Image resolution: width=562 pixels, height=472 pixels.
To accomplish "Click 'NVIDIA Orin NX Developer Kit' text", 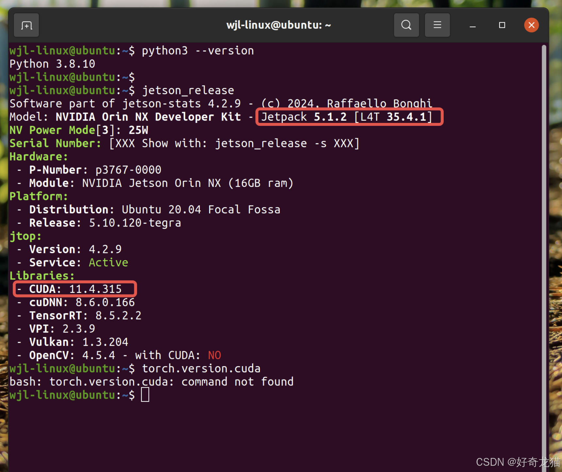I will 148,117.
